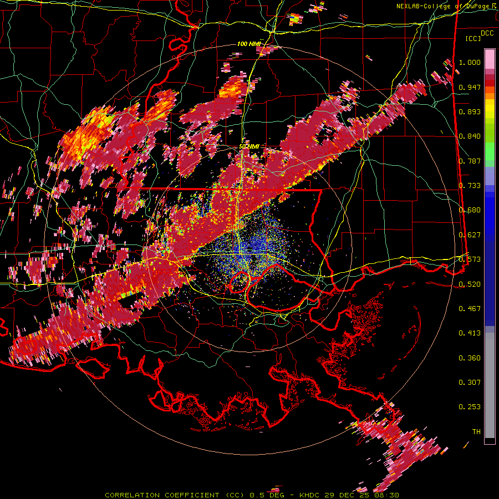
Task: Click the 1.000 value on color scale
Action: click(470, 62)
